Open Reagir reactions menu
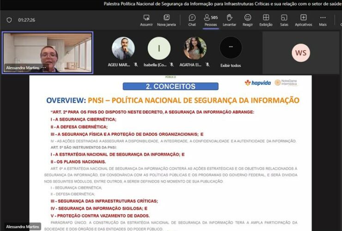 point(248,18)
